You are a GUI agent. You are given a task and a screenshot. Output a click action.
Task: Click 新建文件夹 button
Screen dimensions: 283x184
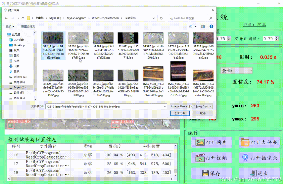pos(28,27)
